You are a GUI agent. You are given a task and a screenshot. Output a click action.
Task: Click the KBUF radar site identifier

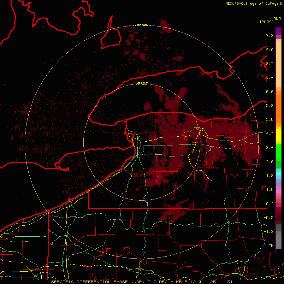(182, 282)
